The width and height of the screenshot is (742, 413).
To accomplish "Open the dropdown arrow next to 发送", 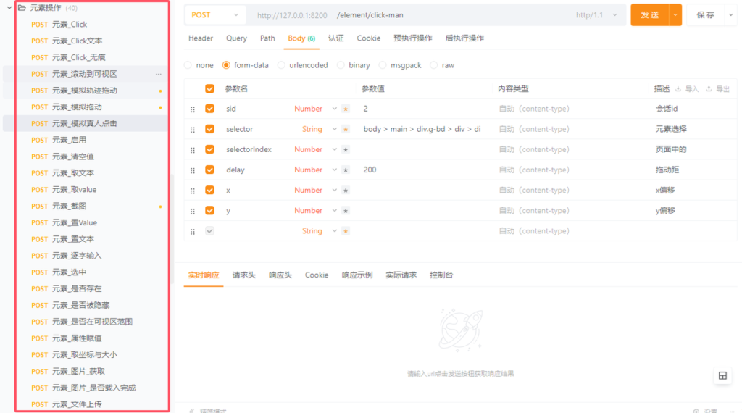I will pos(675,15).
